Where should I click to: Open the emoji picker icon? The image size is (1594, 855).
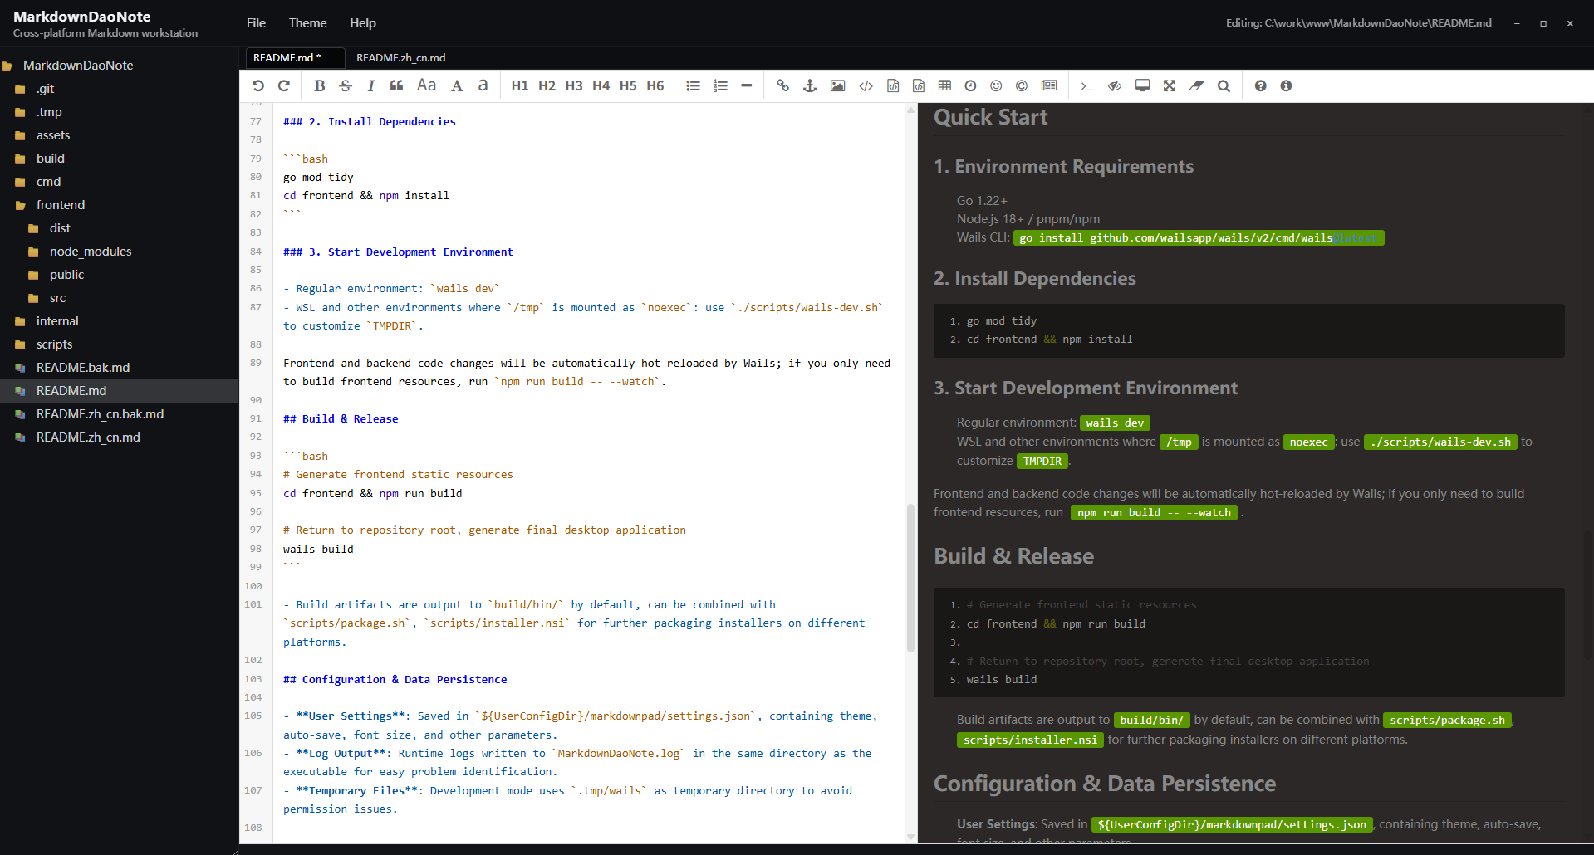click(x=995, y=85)
